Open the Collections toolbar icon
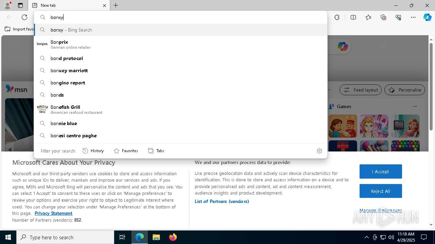Screen dimensions: 435x244 [x=383, y=17]
